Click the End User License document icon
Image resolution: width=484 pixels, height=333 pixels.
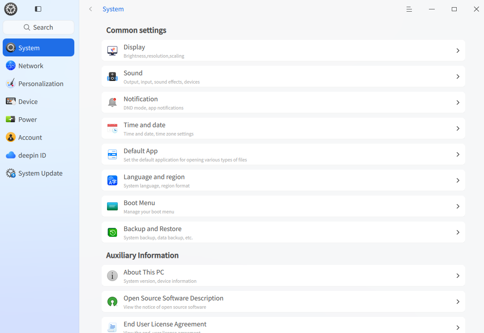pos(112,327)
